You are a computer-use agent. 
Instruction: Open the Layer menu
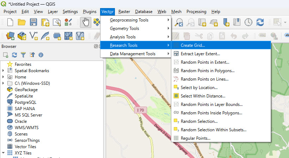[53, 12]
